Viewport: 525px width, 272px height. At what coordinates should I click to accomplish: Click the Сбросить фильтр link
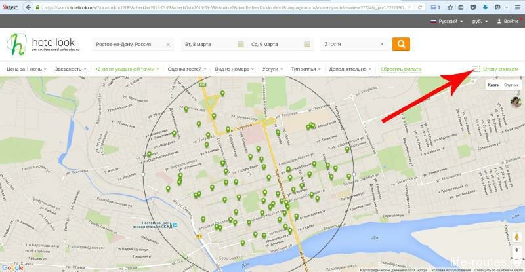[401, 69]
